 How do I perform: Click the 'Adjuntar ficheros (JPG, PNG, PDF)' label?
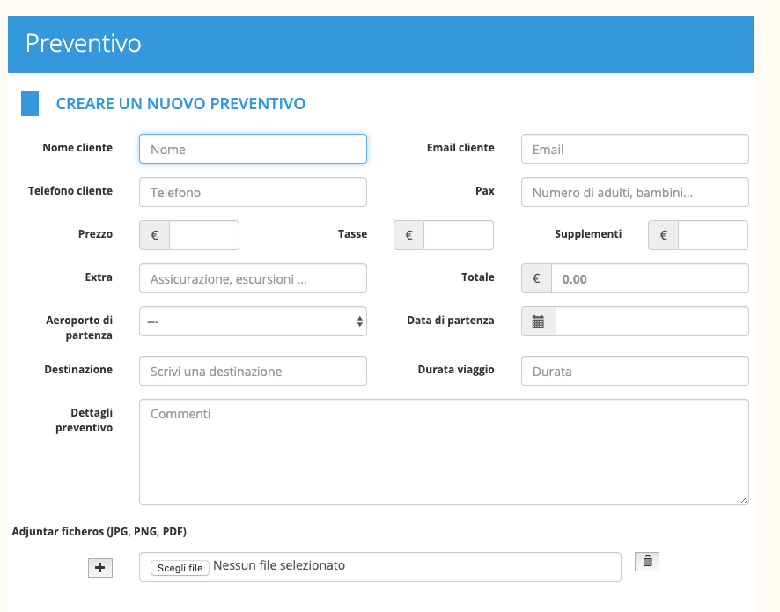pos(99,531)
